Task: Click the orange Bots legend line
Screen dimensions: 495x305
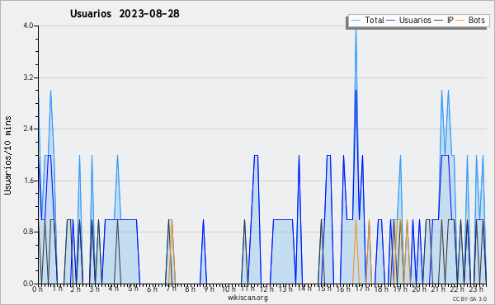Action: (x=460, y=21)
